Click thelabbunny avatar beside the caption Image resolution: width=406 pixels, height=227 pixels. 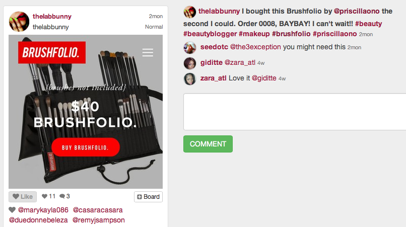point(190,12)
